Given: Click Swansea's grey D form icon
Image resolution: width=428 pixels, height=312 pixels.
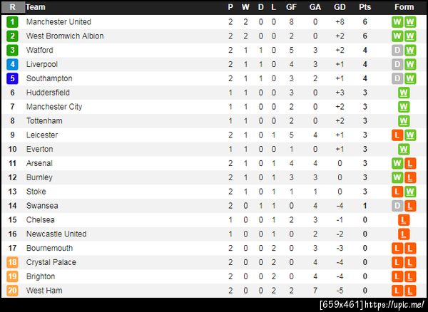Looking at the screenshot, I should 397,206.
